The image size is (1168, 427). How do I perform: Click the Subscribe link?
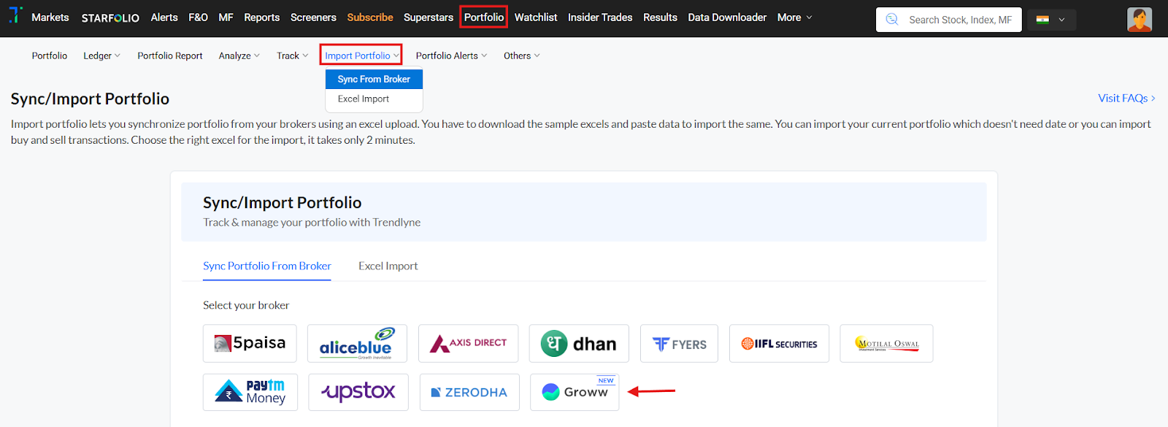[x=370, y=18]
